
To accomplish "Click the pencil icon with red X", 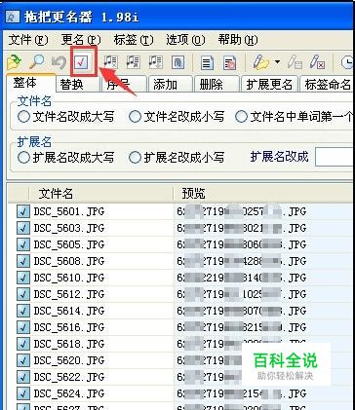I will click(317, 62).
